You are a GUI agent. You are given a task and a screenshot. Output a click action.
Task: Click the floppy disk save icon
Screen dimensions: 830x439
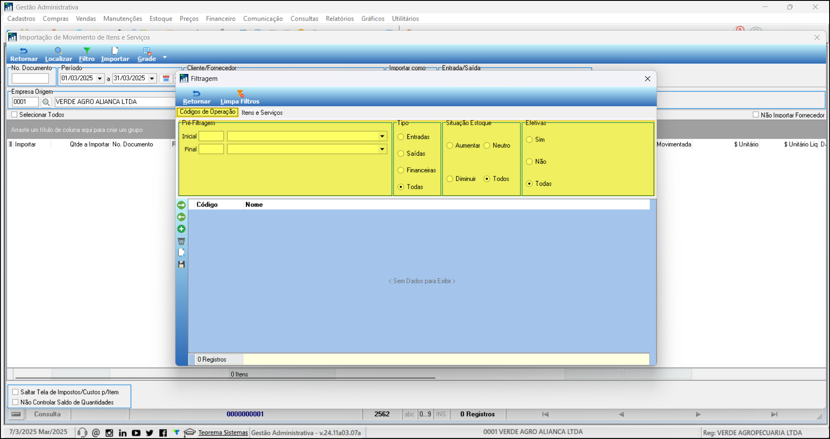[181, 264]
